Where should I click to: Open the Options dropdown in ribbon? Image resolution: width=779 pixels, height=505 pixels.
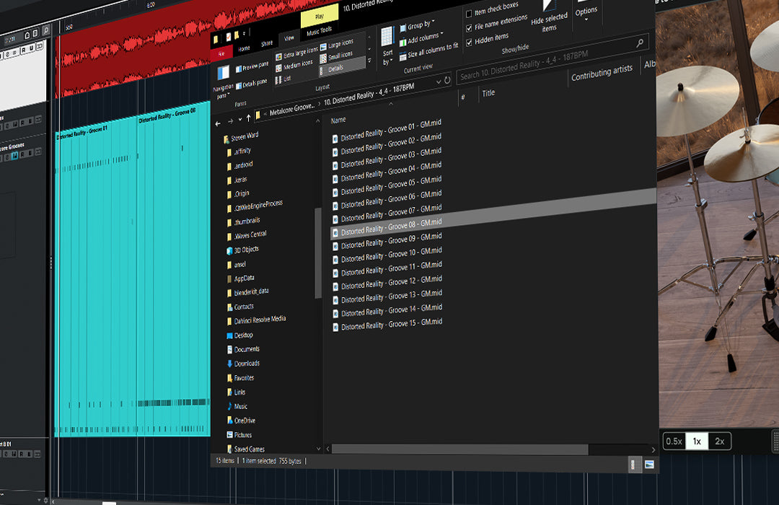pyautogui.click(x=586, y=12)
